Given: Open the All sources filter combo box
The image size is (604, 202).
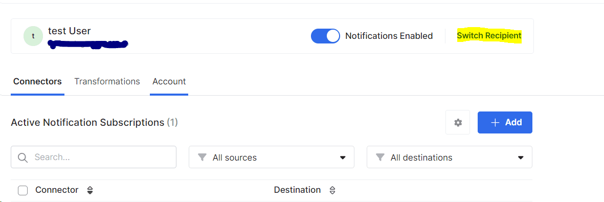Looking at the screenshot, I should tap(272, 157).
